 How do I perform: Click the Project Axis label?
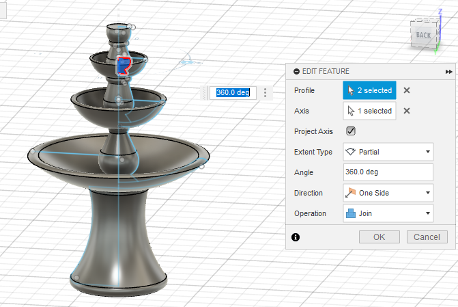(x=313, y=131)
